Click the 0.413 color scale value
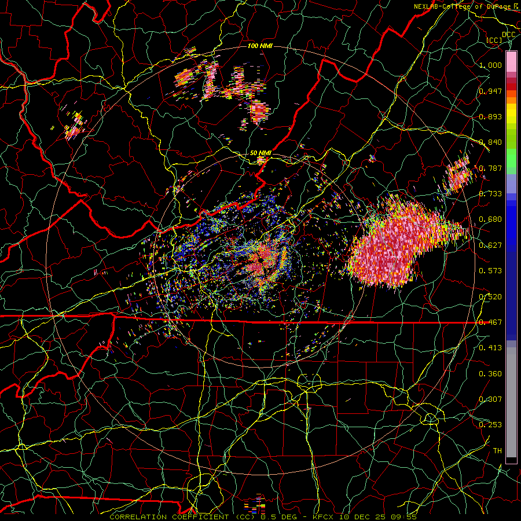 (x=490, y=348)
